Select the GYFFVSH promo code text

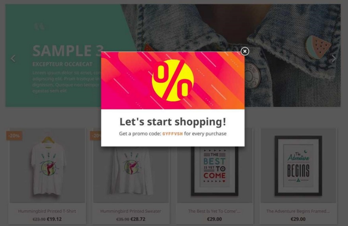(173, 133)
